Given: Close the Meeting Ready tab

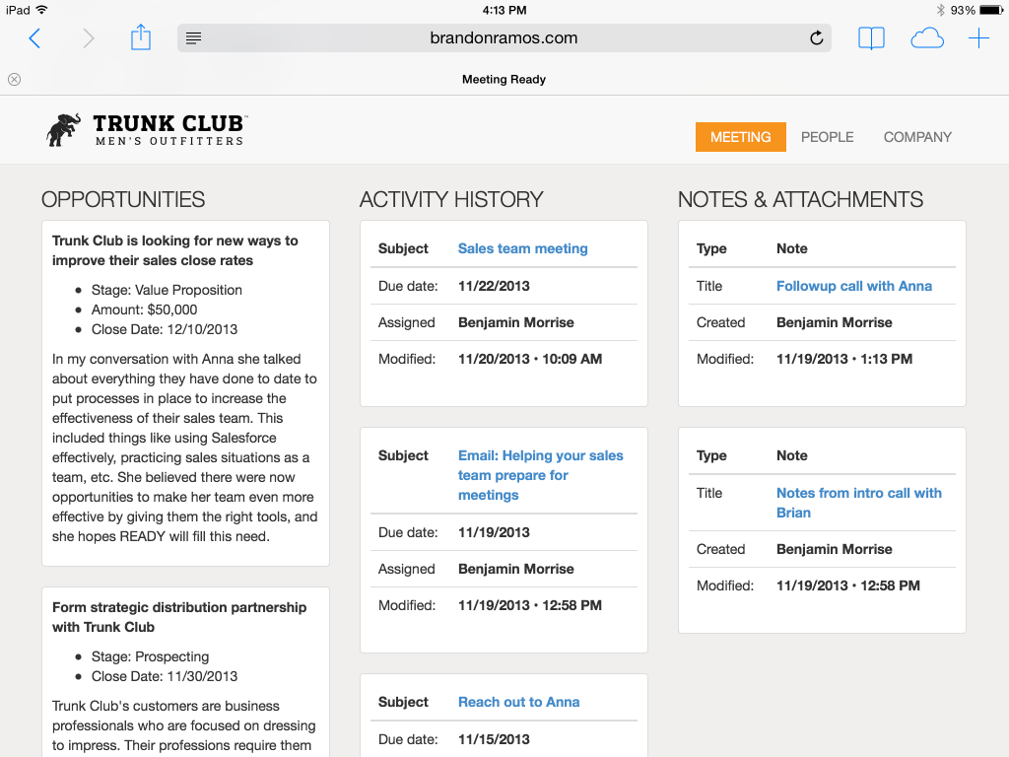Looking at the screenshot, I should click(x=14, y=80).
